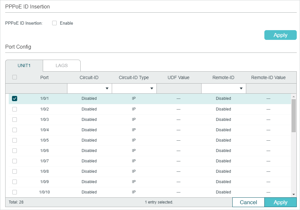
Task: Enable the PPPoE ID Insertion checkbox
Action: tap(54, 23)
